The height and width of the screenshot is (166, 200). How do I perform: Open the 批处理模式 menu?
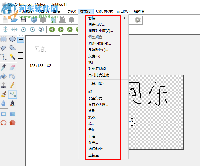[x=104, y=12]
